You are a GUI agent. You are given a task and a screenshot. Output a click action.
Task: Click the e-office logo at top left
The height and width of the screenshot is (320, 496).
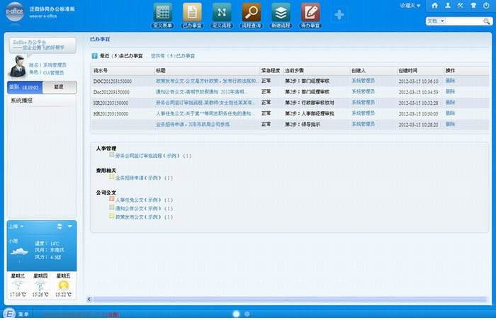tap(15, 11)
